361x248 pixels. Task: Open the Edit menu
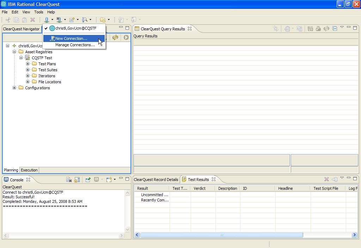(x=15, y=12)
